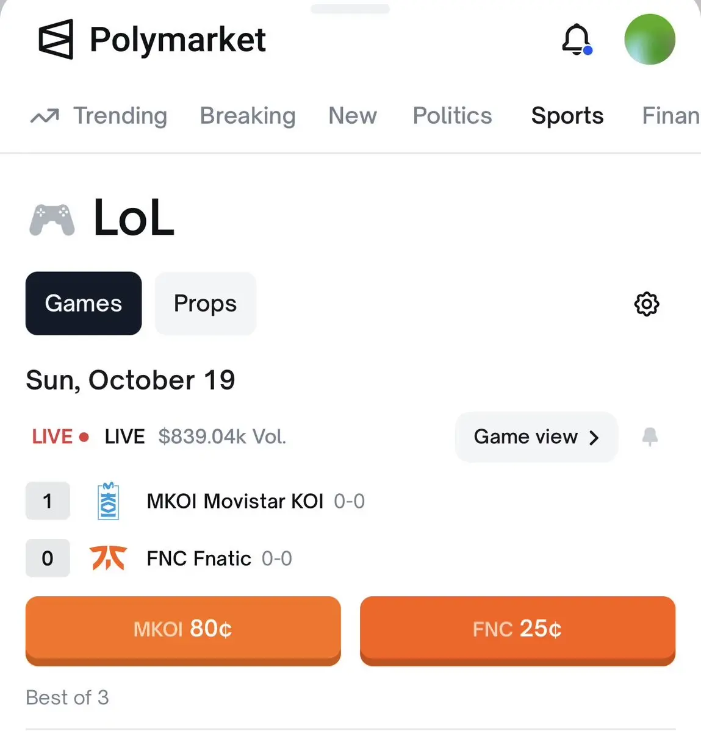Click the trending arrow icon
Image resolution: width=701 pixels, height=731 pixels.
coord(45,116)
